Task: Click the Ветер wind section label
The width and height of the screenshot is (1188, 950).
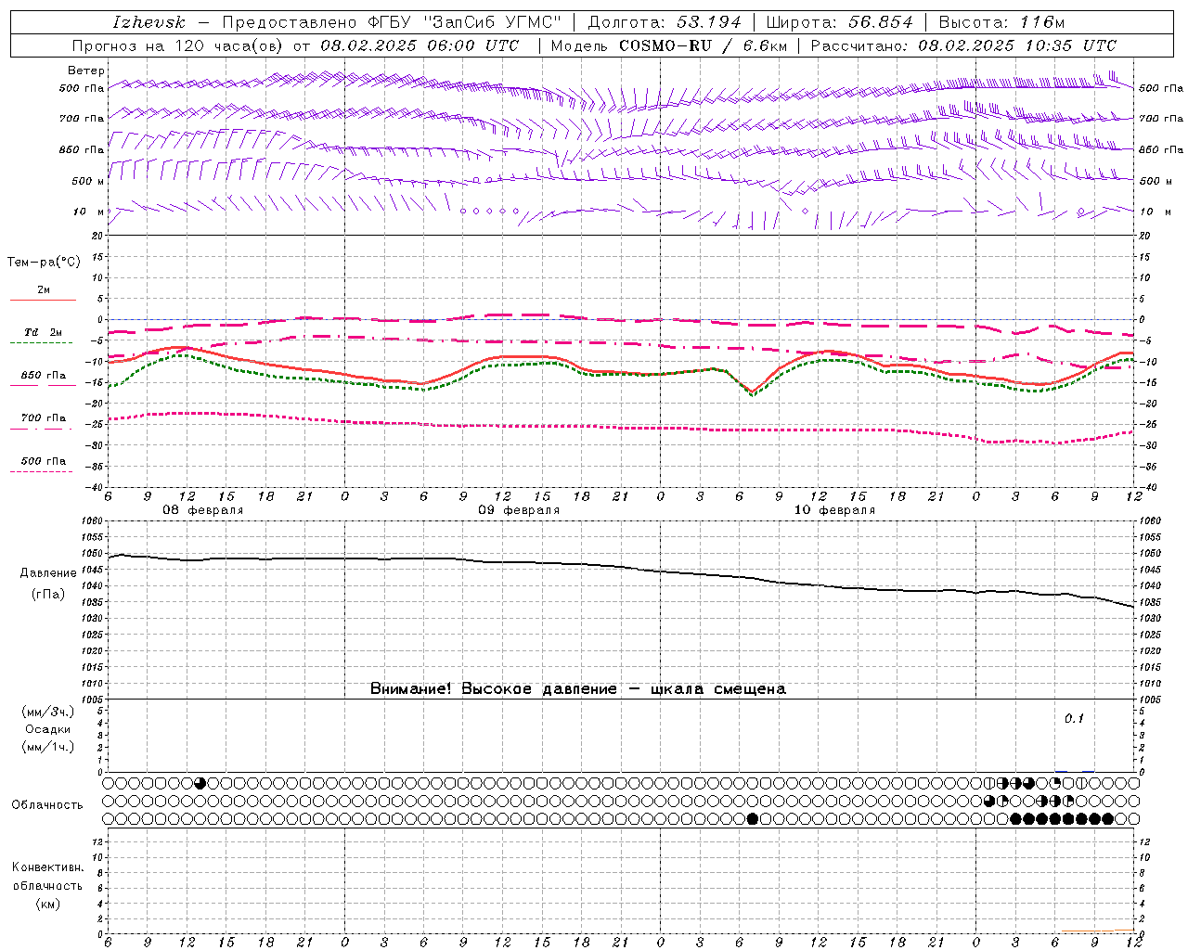Action: click(86, 71)
